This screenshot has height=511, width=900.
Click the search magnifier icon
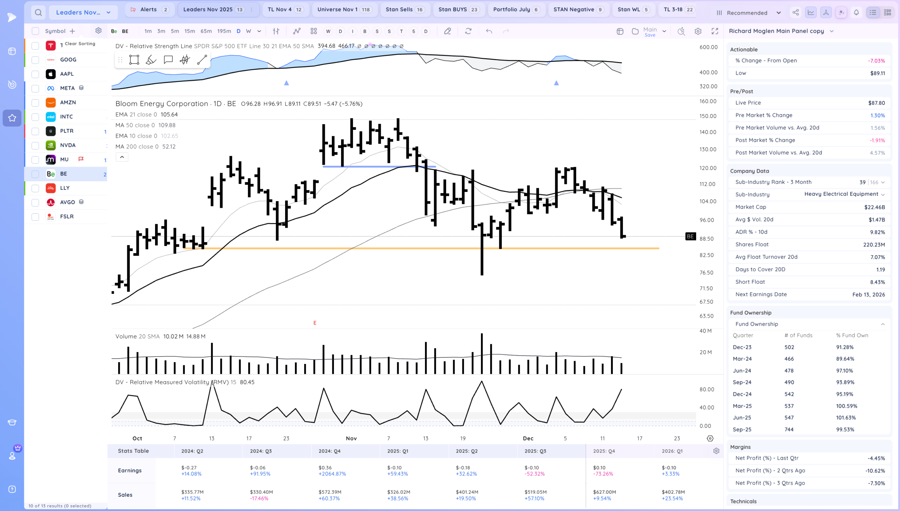pos(38,13)
